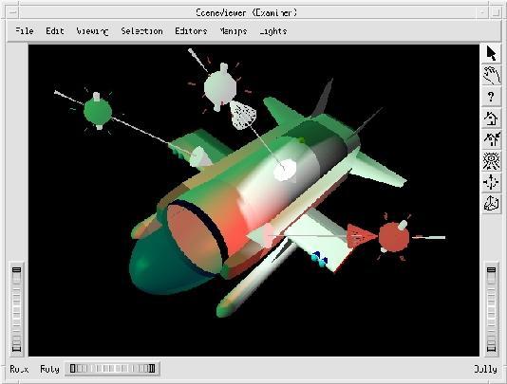
Task: Open the Lights menu
Action: (x=273, y=31)
